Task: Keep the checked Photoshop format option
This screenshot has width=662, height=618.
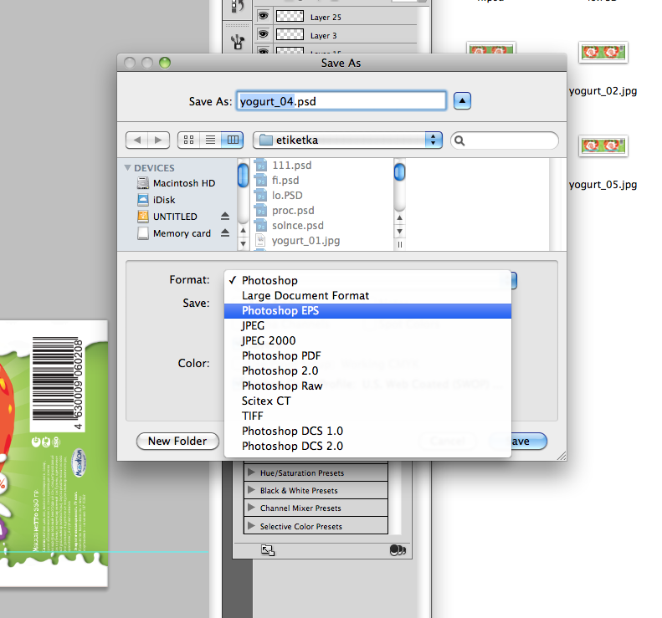Action: (x=367, y=280)
